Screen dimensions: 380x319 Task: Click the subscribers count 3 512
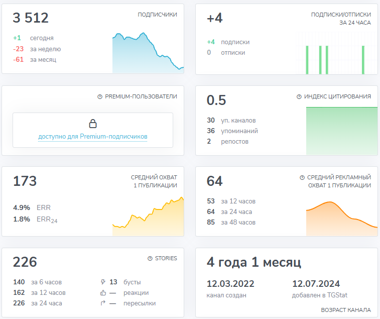click(x=31, y=18)
